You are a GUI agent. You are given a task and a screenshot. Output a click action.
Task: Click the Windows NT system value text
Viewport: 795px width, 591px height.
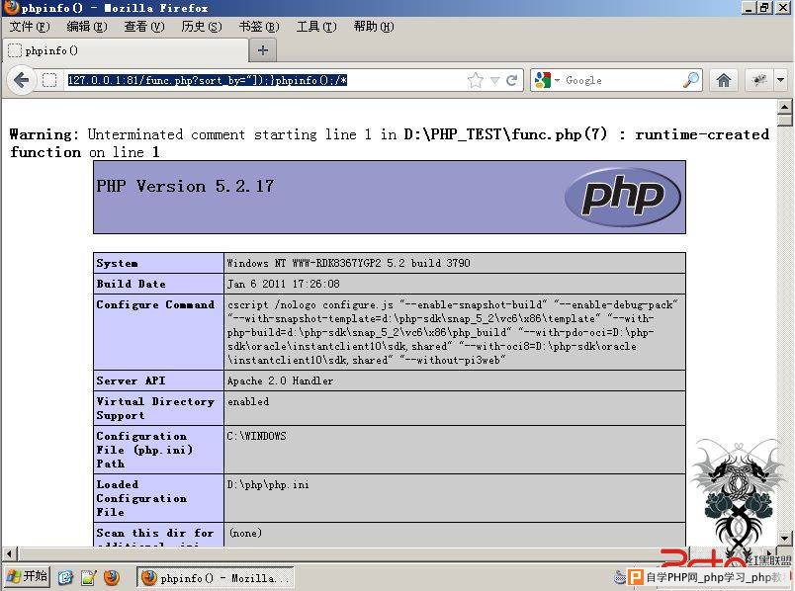point(348,263)
